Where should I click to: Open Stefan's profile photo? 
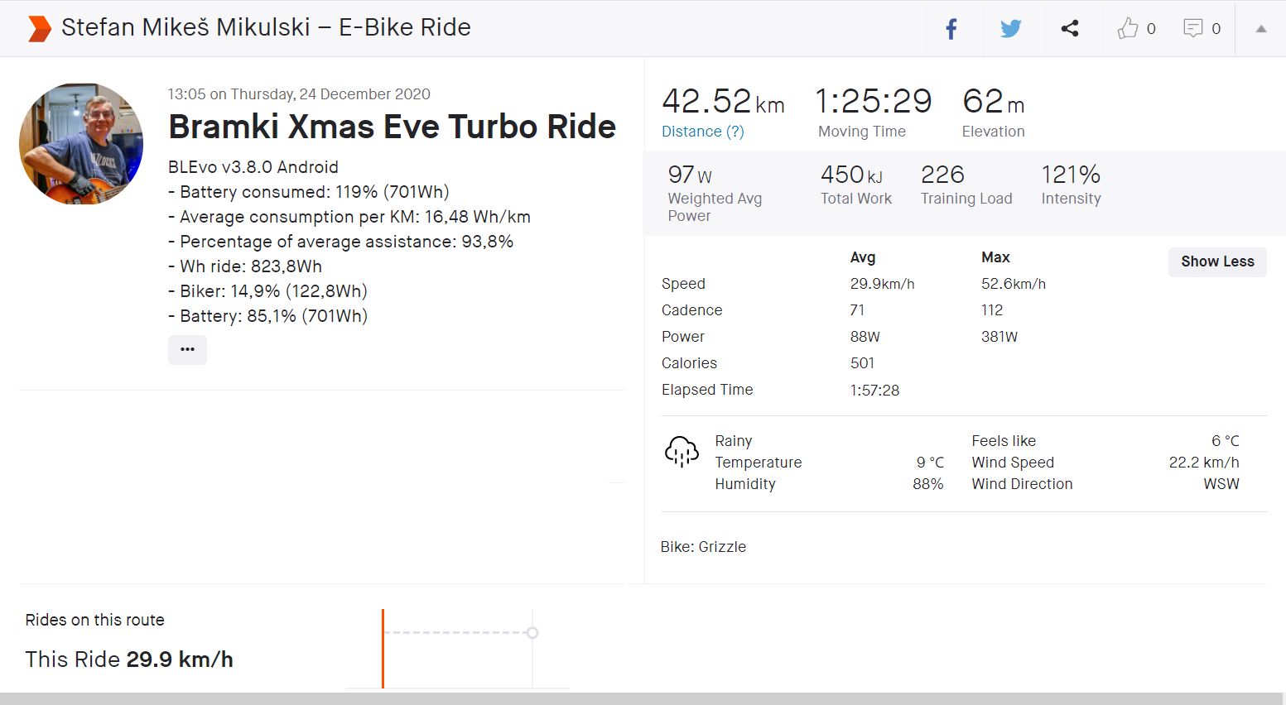81,144
